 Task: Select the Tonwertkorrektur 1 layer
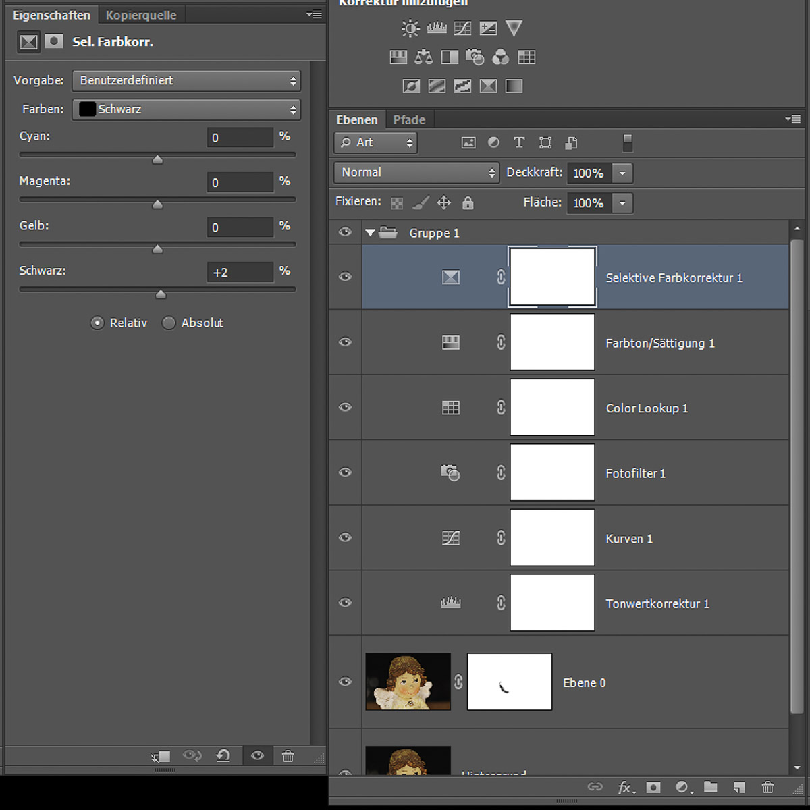tap(657, 603)
